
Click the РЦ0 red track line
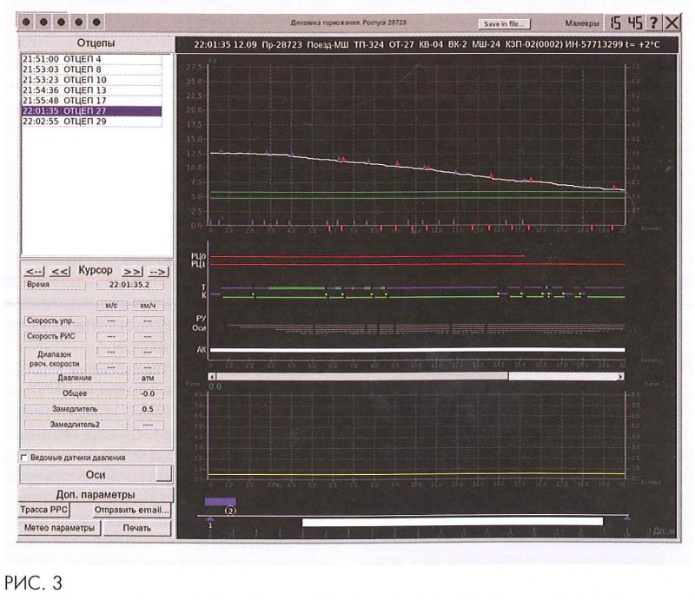pos(367,256)
